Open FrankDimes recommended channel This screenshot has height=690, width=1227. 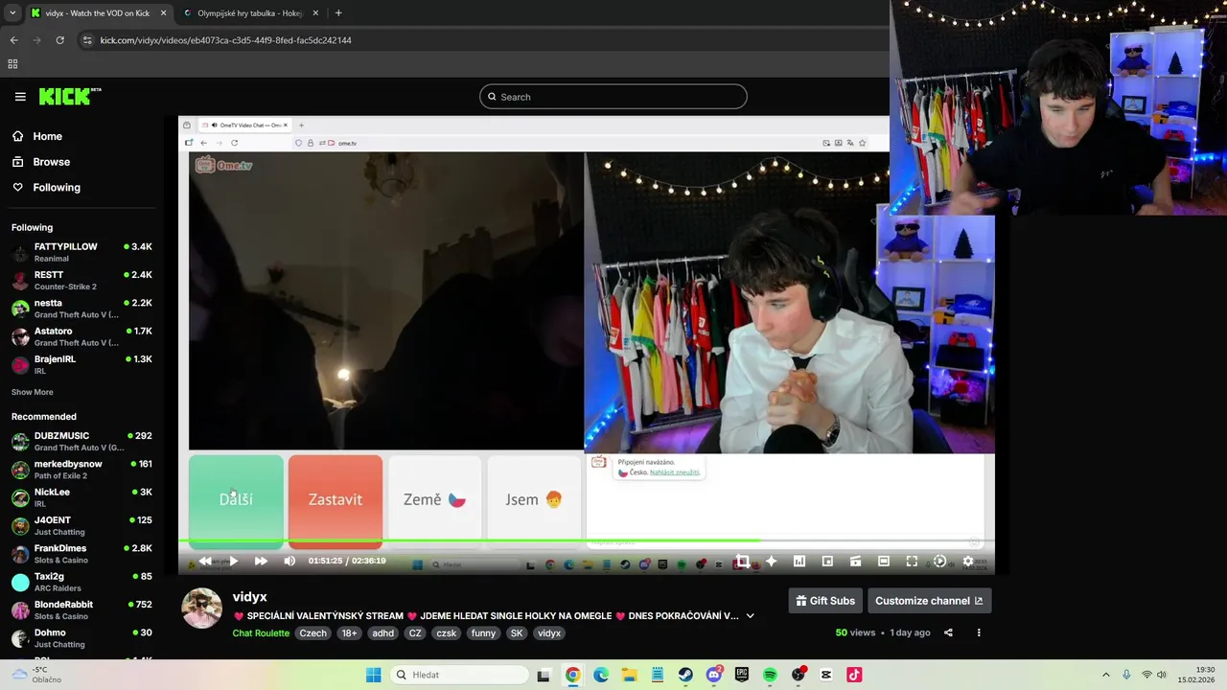pos(81,554)
